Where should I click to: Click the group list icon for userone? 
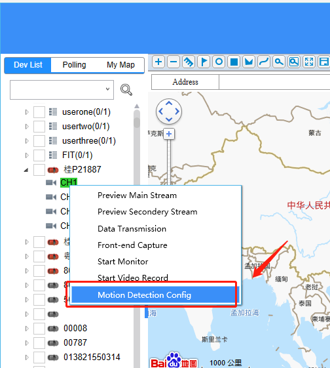coord(53,112)
